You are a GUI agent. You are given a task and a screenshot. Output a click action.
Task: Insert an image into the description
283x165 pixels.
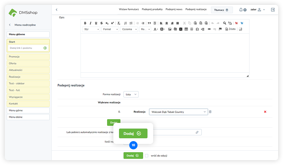[170, 29]
